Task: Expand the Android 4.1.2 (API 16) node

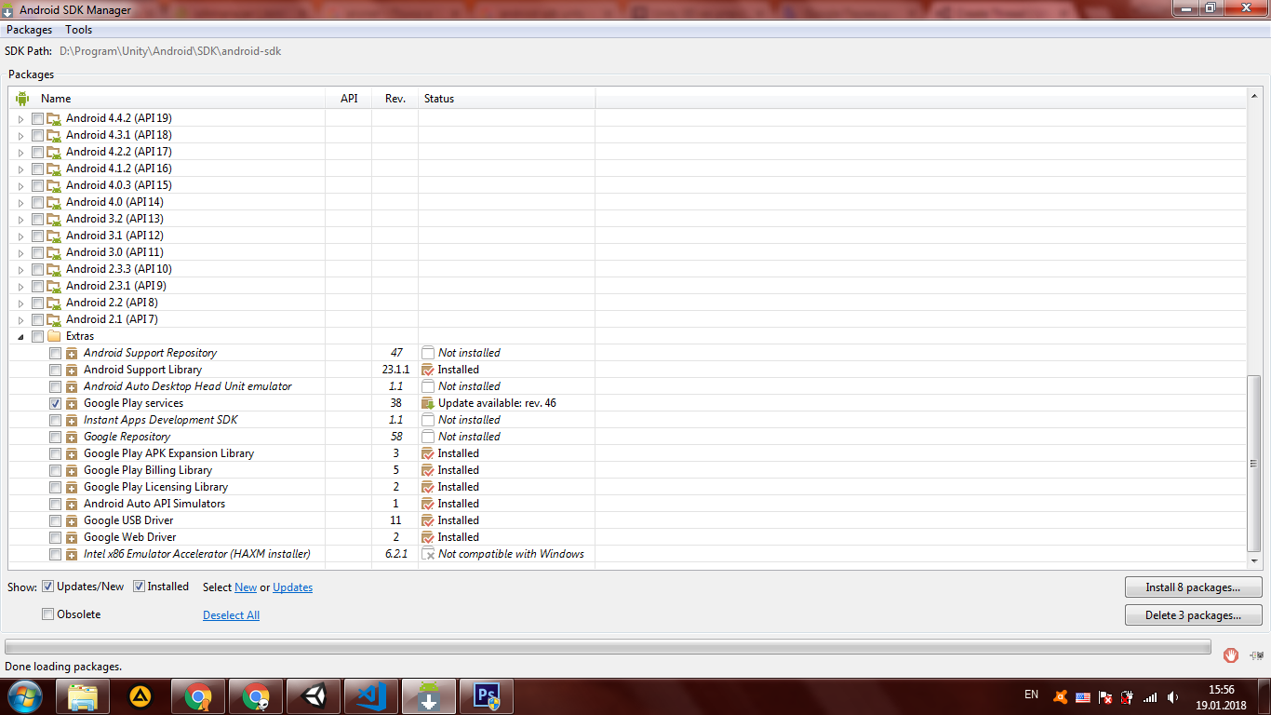Action: [x=20, y=169]
